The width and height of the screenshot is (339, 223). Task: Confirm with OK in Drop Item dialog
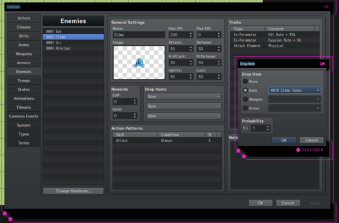284,140
